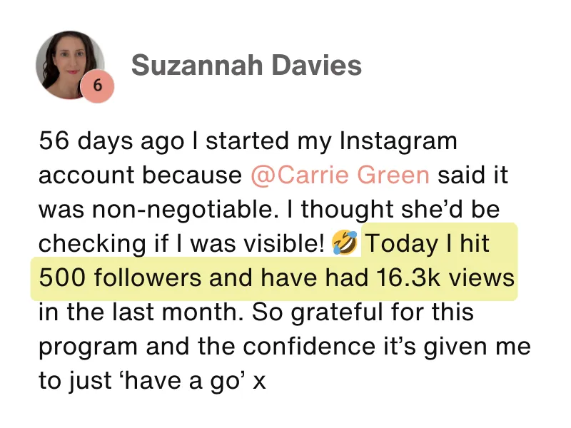Click 'I thought she'd be' text

[393, 210]
